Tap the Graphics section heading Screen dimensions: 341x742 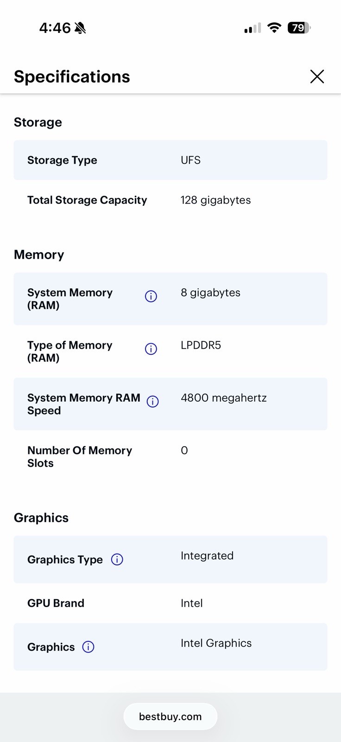pyautogui.click(x=41, y=518)
